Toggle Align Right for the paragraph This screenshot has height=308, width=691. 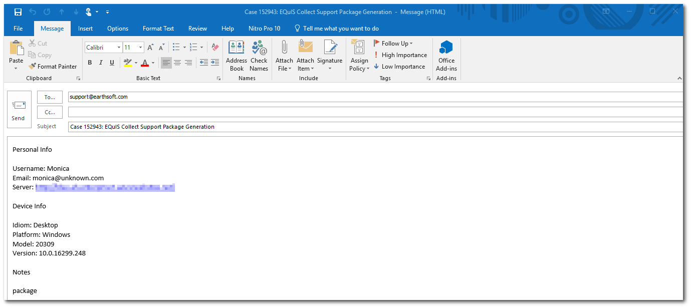(x=188, y=63)
